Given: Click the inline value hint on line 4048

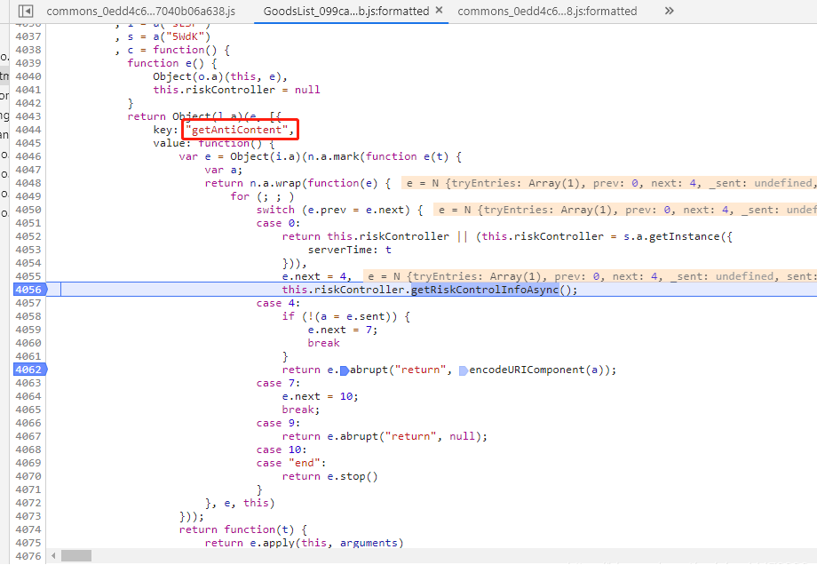Looking at the screenshot, I should pyautogui.click(x=608, y=183).
